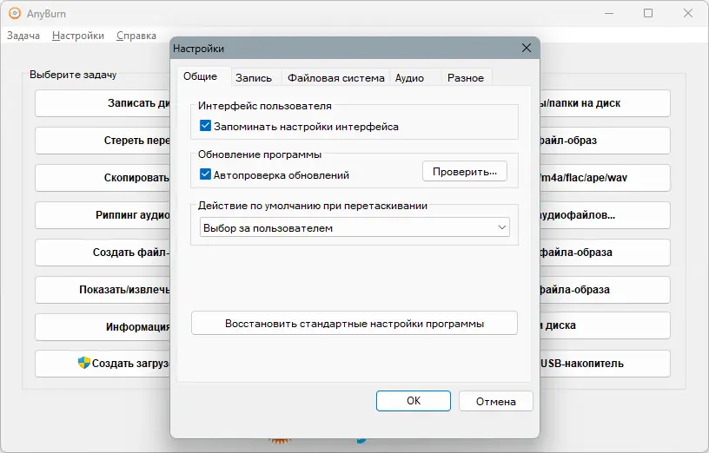Click Восстановить стандартные настройки программы

[354, 324]
